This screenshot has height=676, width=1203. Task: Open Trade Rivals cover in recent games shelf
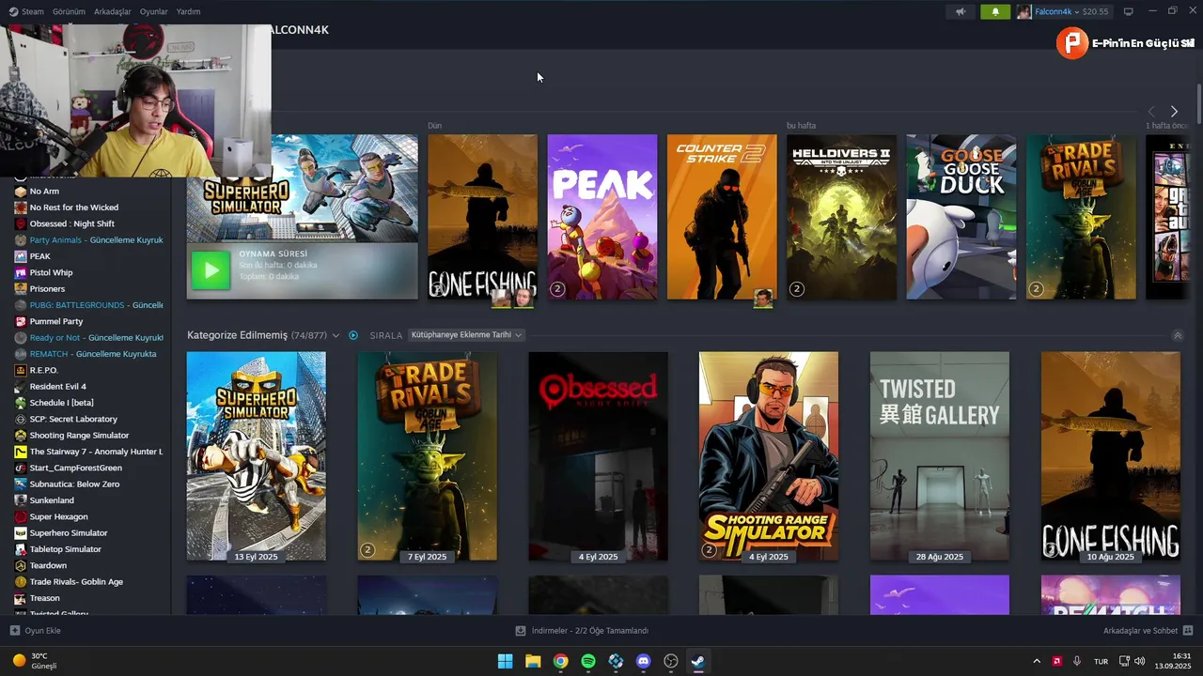pyautogui.click(x=1081, y=217)
